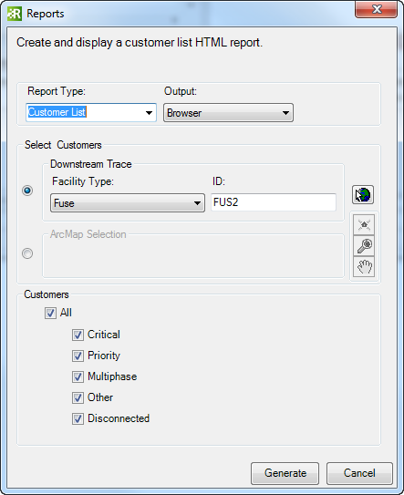The width and height of the screenshot is (404, 495).
Task: Click the highlight facility icon
Action: coord(364,225)
